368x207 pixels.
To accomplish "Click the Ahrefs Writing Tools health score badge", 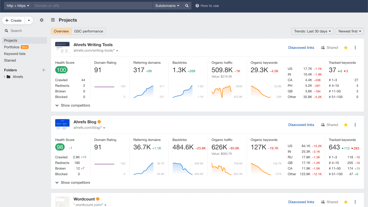I will pos(61,70).
